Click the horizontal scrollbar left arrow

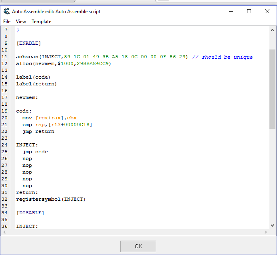pos(4,232)
